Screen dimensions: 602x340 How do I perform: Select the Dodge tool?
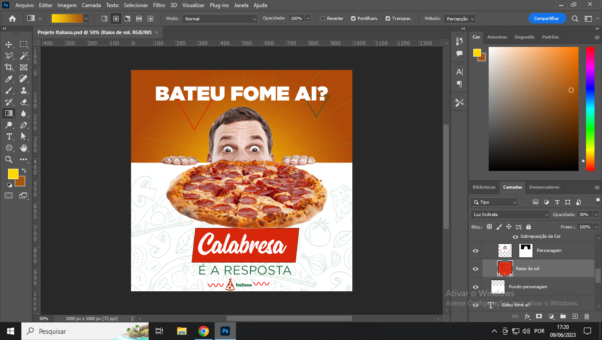click(x=9, y=125)
